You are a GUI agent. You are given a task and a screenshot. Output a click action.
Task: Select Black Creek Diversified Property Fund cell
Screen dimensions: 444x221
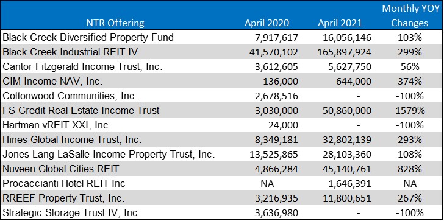pos(88,37)
